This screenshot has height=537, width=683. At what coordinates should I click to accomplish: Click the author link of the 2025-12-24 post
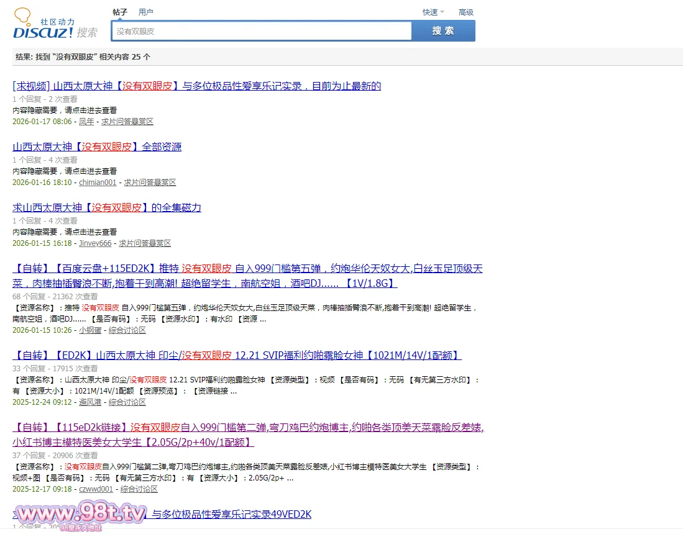click(x=90, y=402)
